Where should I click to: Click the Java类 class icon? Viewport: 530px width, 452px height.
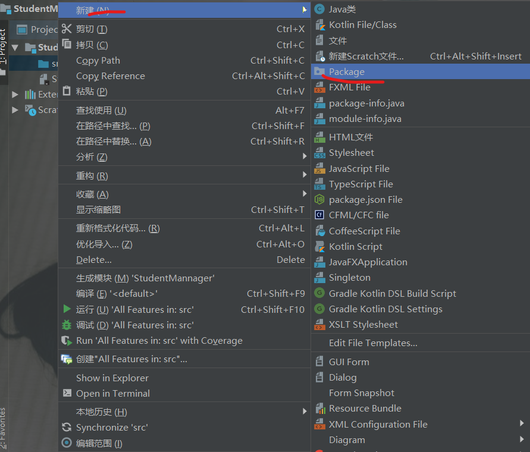[x=319, y=9]
